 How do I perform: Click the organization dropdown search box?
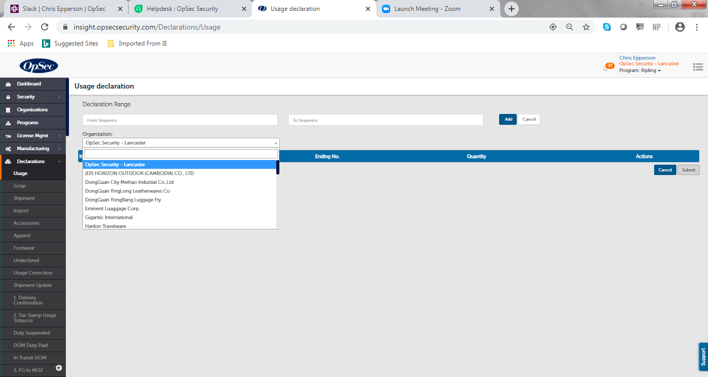[x=181, y=154]
